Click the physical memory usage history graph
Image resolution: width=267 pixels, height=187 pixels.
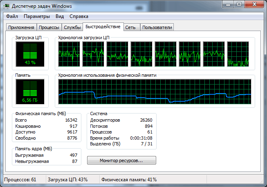coord(155,91)
